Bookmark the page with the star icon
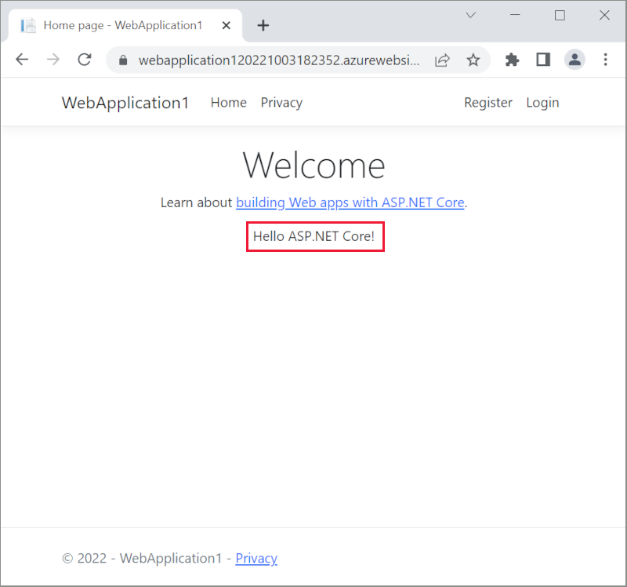 473,60
